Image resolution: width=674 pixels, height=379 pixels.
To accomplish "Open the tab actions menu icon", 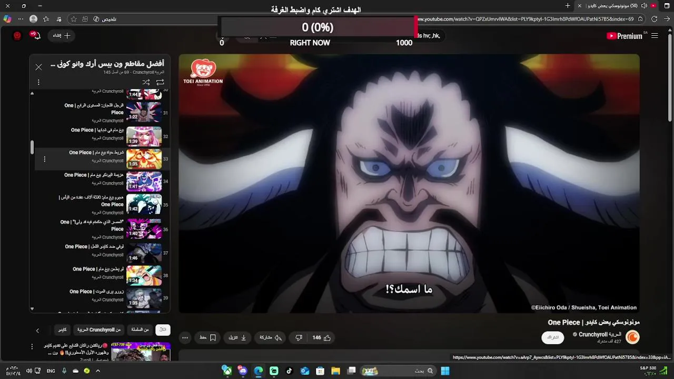I will click(x=667, y=6).
